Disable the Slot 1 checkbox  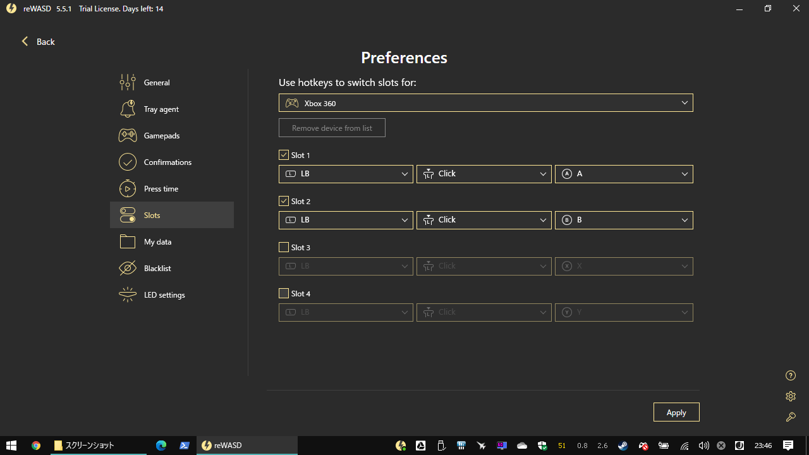click(x=284, y=155)
